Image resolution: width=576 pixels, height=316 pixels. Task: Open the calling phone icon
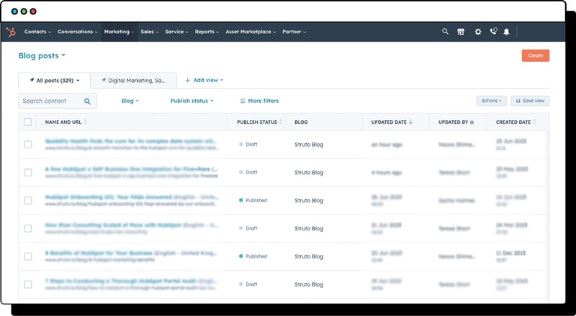click(x=493, y=32)
